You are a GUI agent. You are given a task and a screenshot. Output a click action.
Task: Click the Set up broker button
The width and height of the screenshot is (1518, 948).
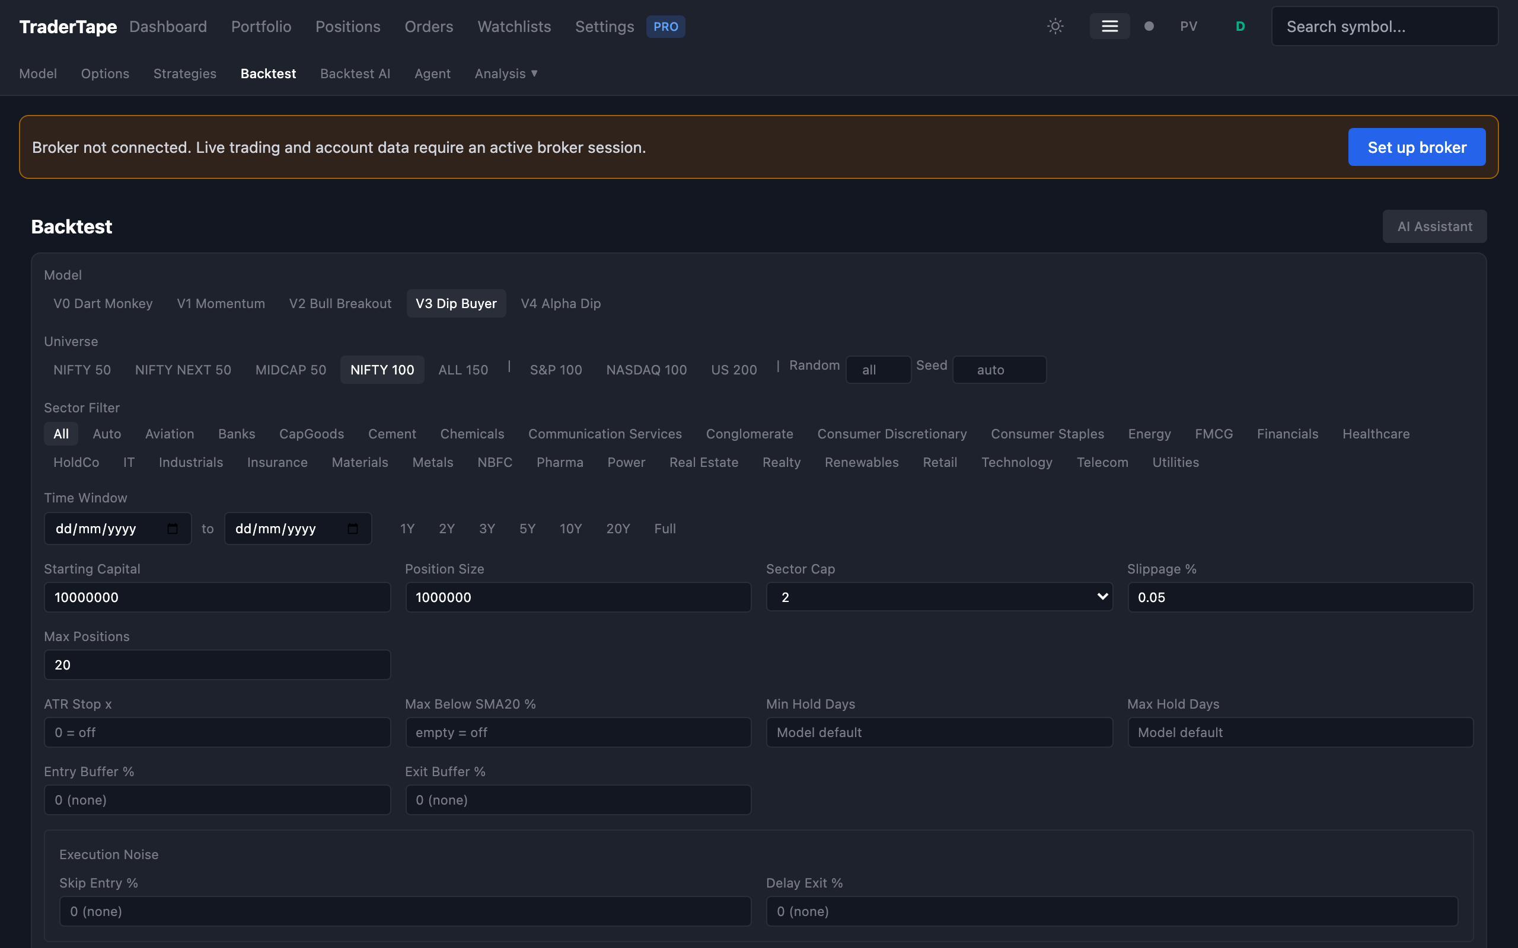(1416, 148)
